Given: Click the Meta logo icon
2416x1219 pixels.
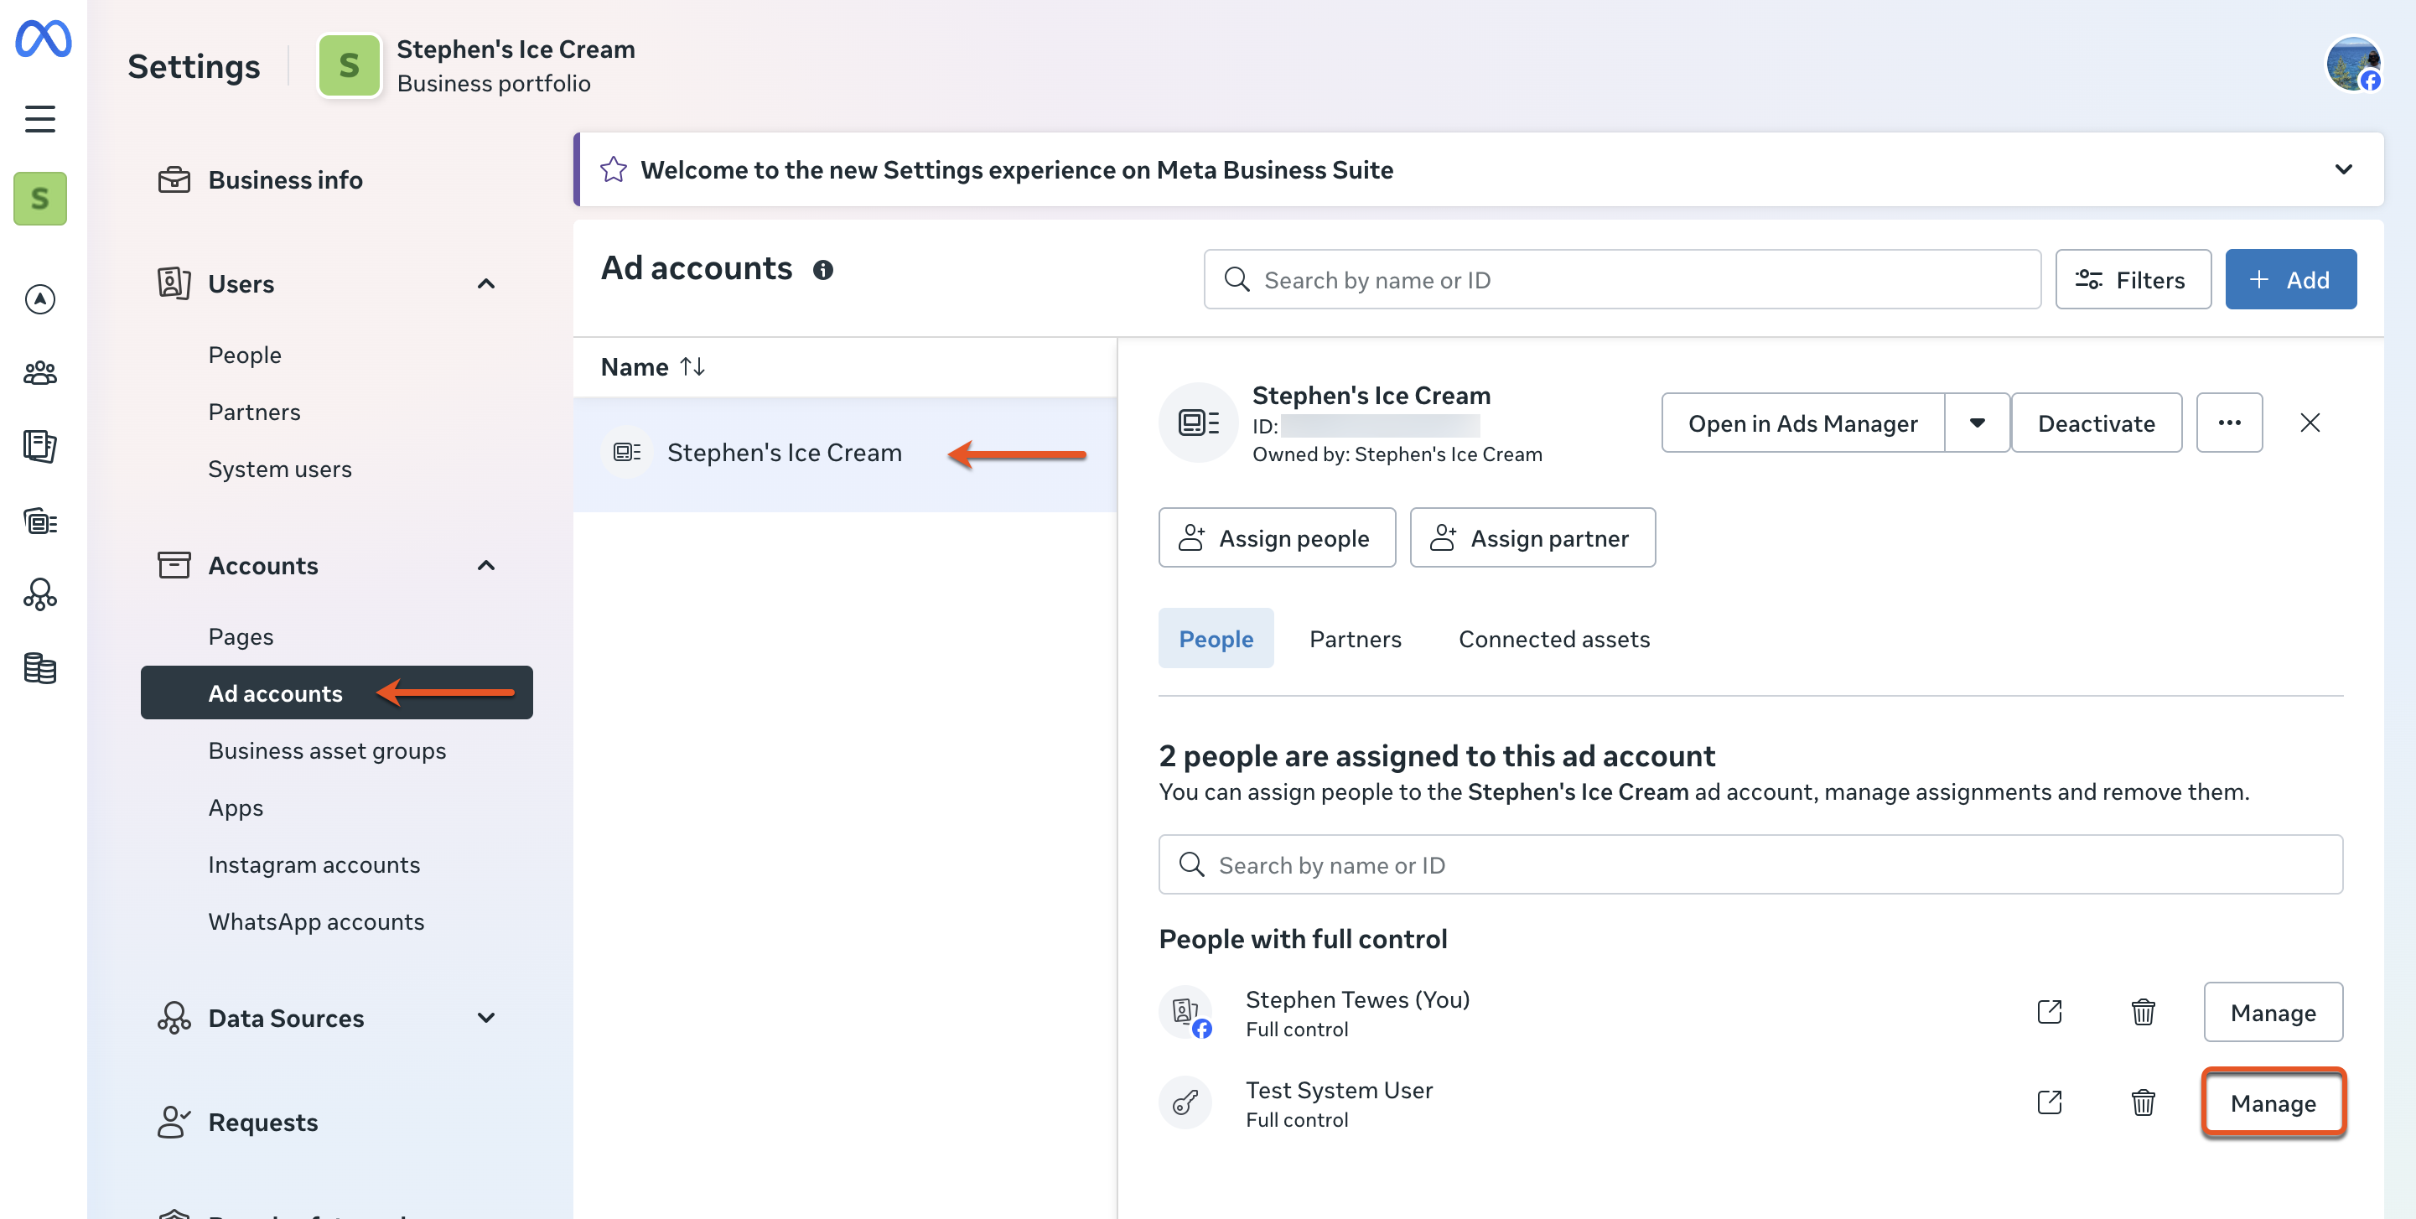Looking at the screenshot, I should pyautogui.click(x=42, y=39).
